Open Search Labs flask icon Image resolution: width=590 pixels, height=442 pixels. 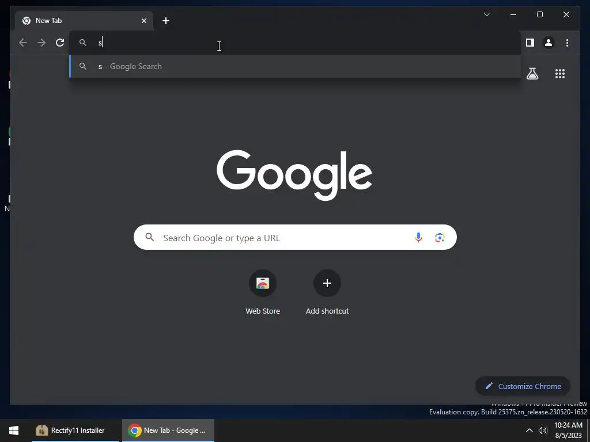(x=532, y=74)
